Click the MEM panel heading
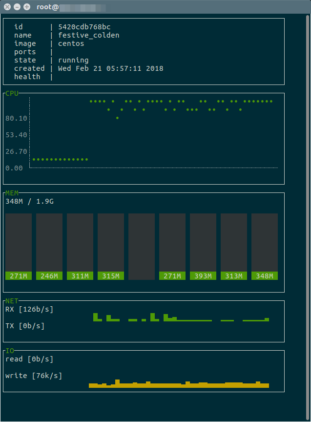Image resolution: width=311 pixels, height=422 pixels. click(x=12, y=193)
